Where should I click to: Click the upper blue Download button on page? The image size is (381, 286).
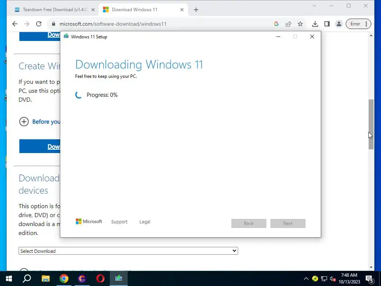coord(39,36)
